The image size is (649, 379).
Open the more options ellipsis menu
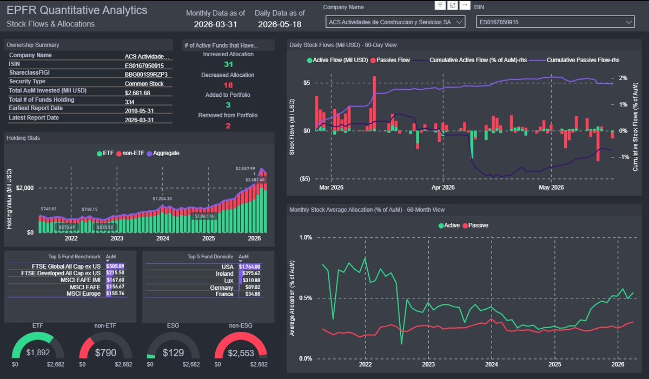(465, 5)
